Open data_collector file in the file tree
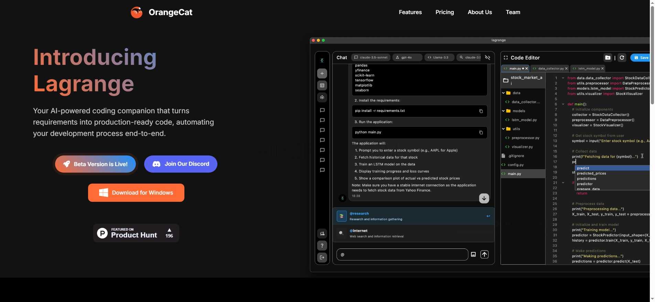 pos(523,102)
